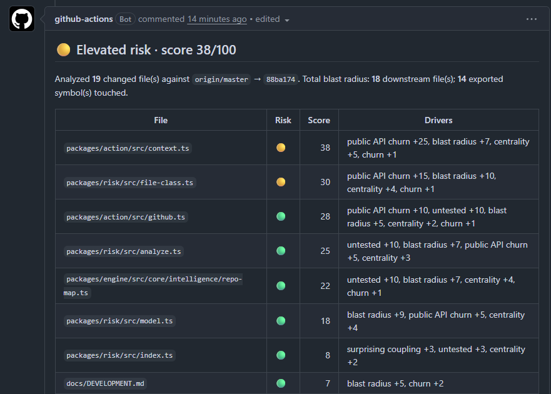The height and width of the screenshot is (394, 551).
Task: Click green risk indicator for index.ts
Action: (x=281, y=355)
